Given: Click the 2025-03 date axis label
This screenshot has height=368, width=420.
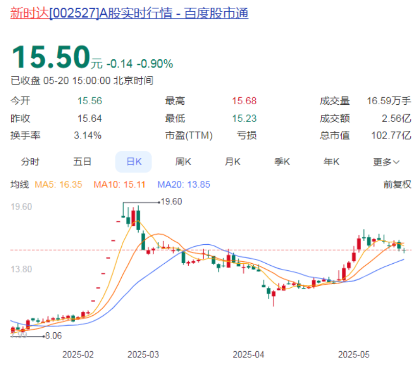Looking at the screenshot, I should click(x=143, y=355).
